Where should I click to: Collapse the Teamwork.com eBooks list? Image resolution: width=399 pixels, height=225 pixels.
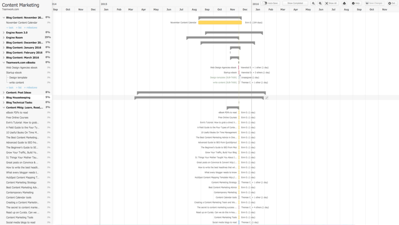(x=4, y=63)
